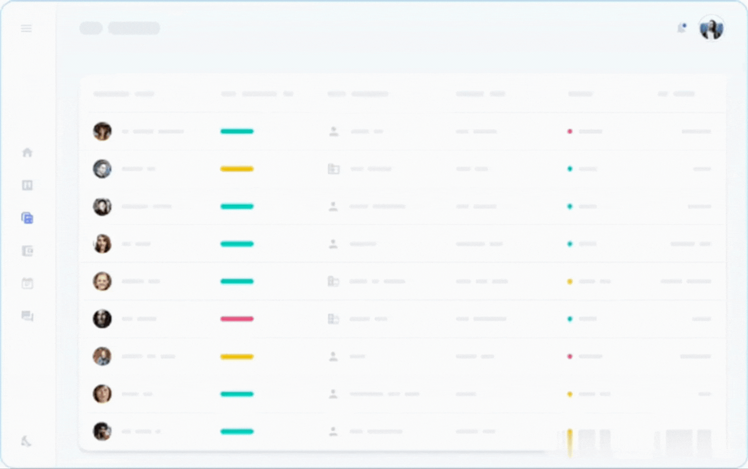Screen dimensions: 748x469
Task: Click the yellow progress bar in second row
Action: click(237, 169)
